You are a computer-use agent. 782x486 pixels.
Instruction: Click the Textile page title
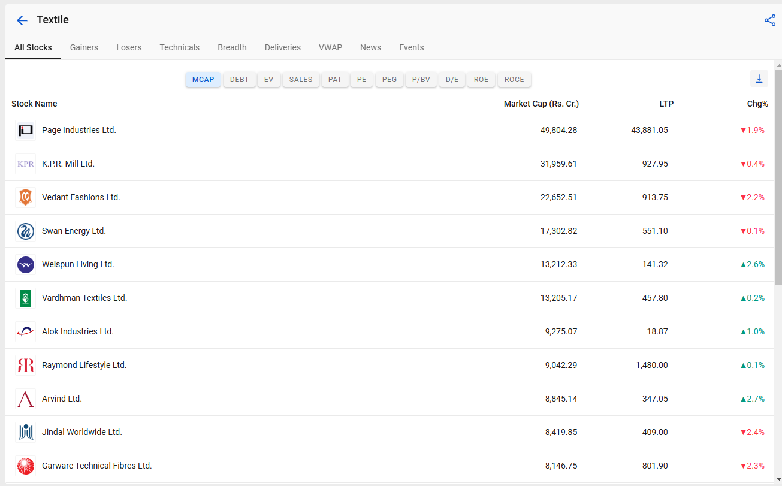point(53,20)
